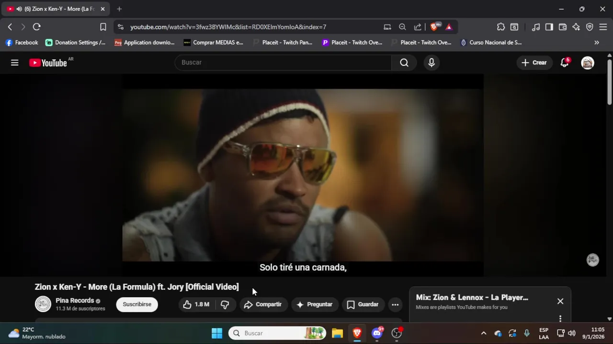This screenshot has width=613, height=344.
Task: Open zoom level magnifier in address bar
Action: [x=403, y=27]
